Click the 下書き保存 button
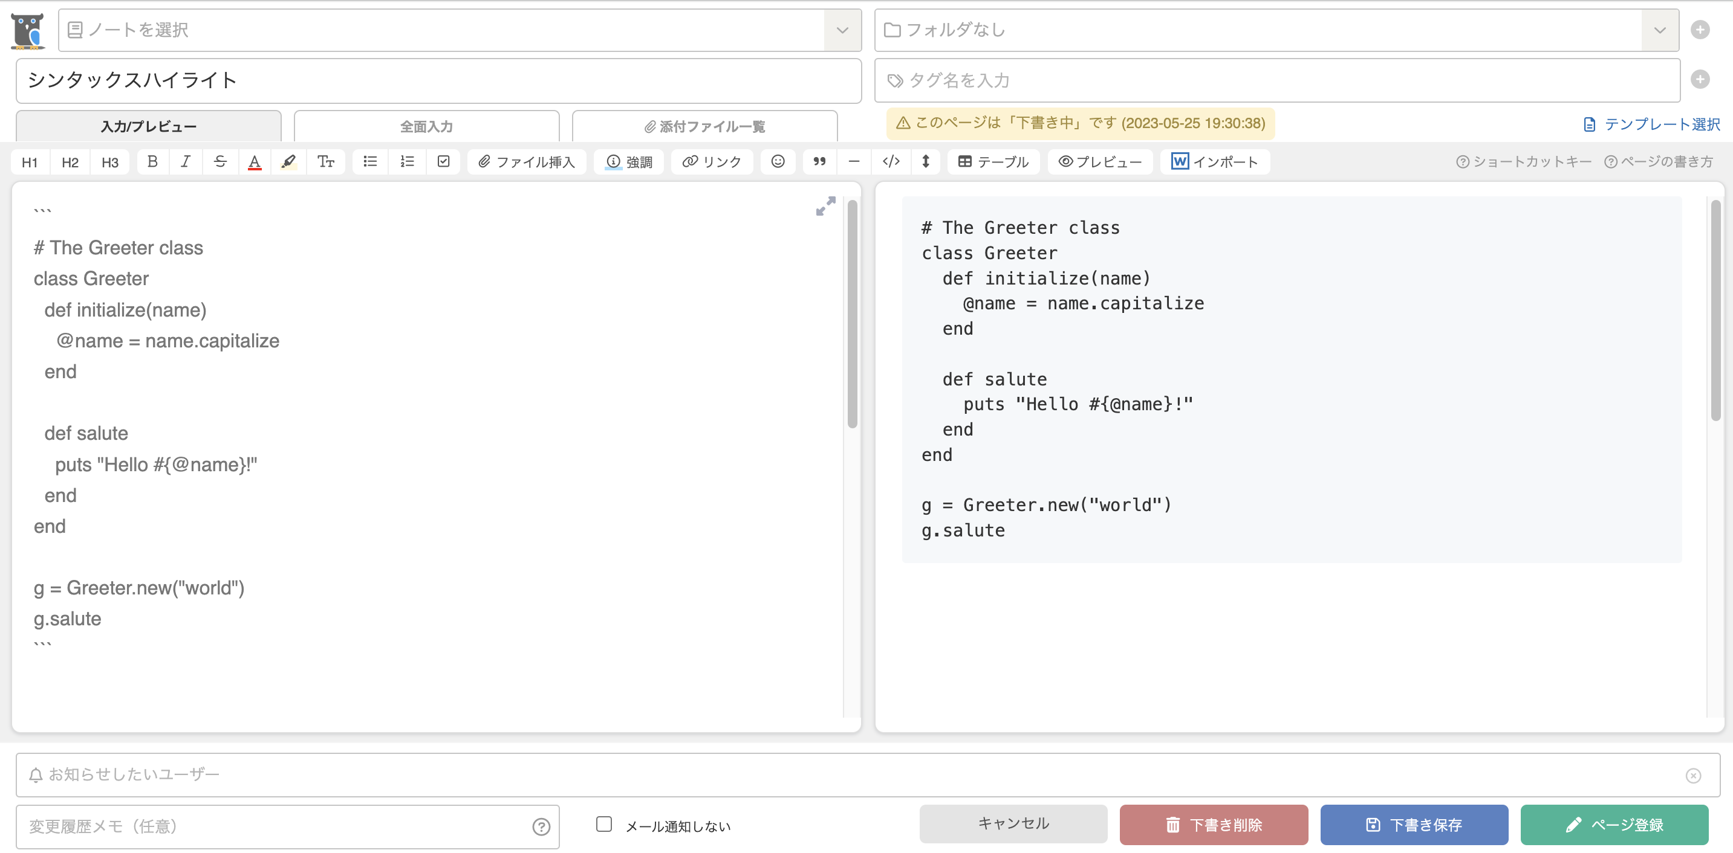1733x853 pixels. click(x=1414, y=825)
